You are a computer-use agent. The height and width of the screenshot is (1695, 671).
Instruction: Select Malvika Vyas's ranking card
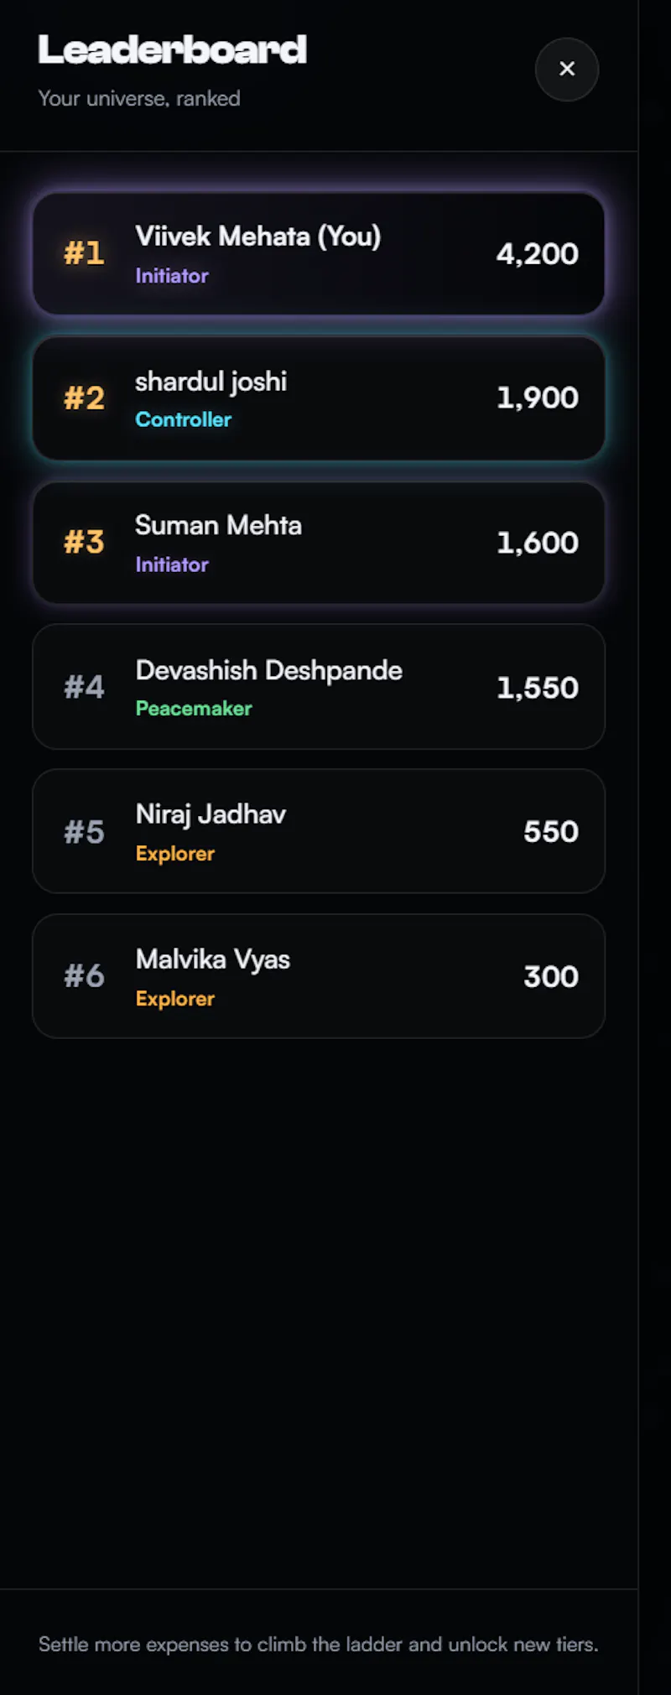click(x=319, y=976)
